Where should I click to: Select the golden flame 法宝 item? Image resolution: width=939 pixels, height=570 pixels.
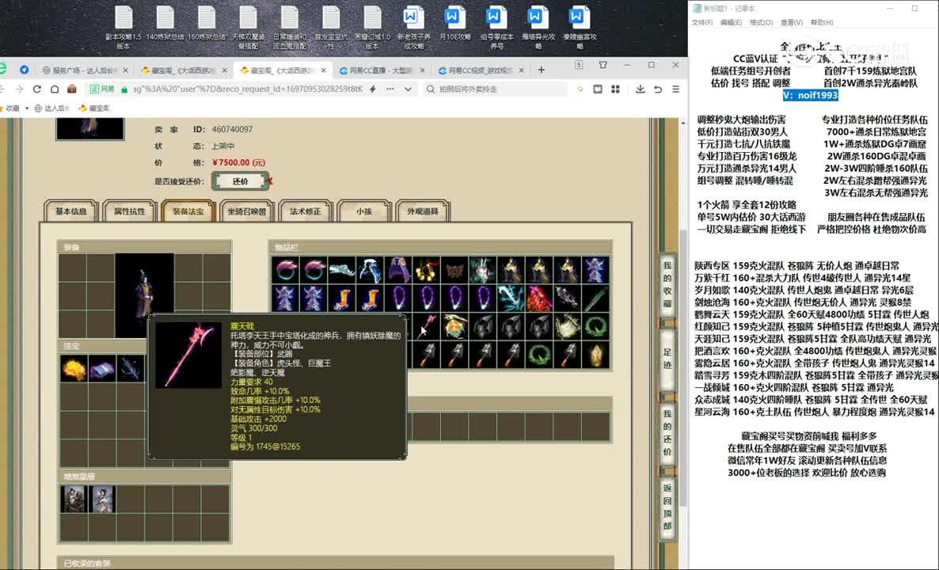coord(74,369)
